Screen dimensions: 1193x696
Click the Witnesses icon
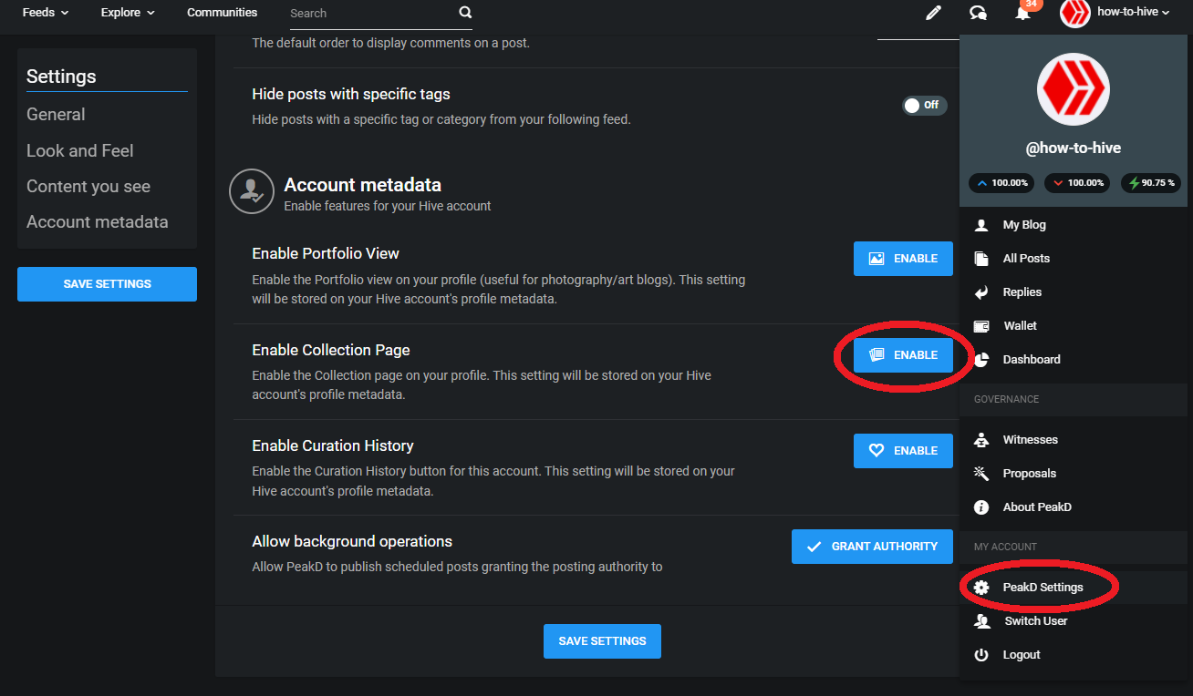[x=981, y=440]
